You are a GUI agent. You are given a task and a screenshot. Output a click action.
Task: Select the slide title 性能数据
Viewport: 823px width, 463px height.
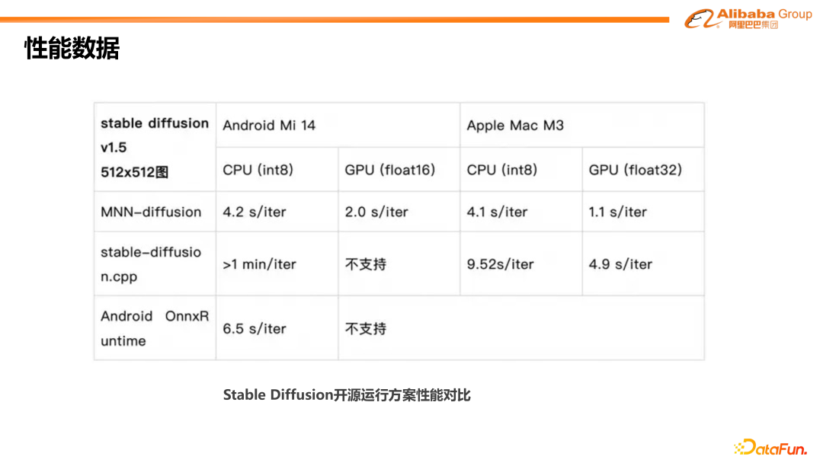(x=72, y=49)
